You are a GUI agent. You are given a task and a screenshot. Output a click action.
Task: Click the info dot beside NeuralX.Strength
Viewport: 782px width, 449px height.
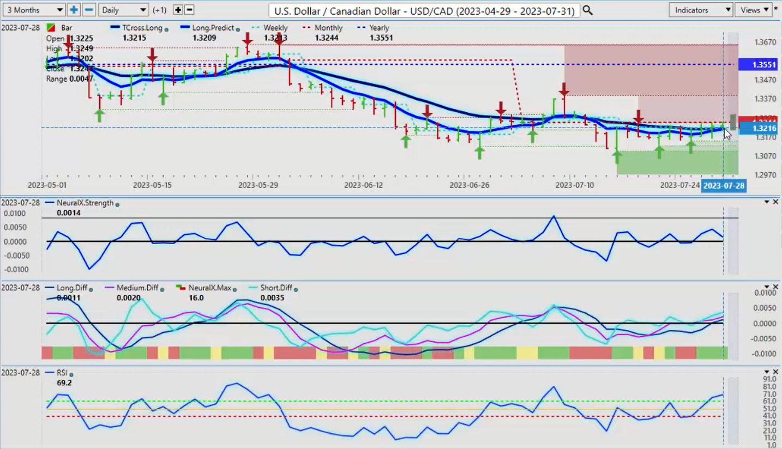[117, 204]
